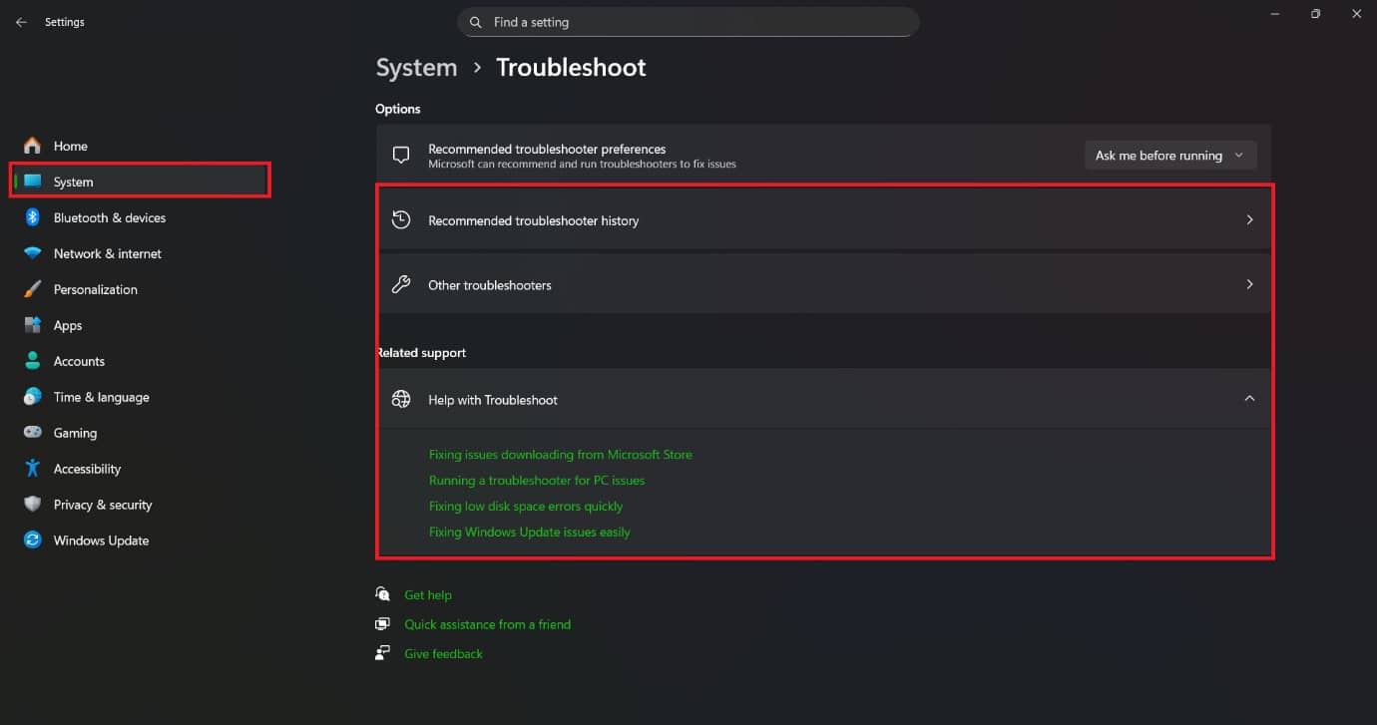
Task: Select the Apps sidebar icon
Action: pyautogui.click(x=32, y=325)
